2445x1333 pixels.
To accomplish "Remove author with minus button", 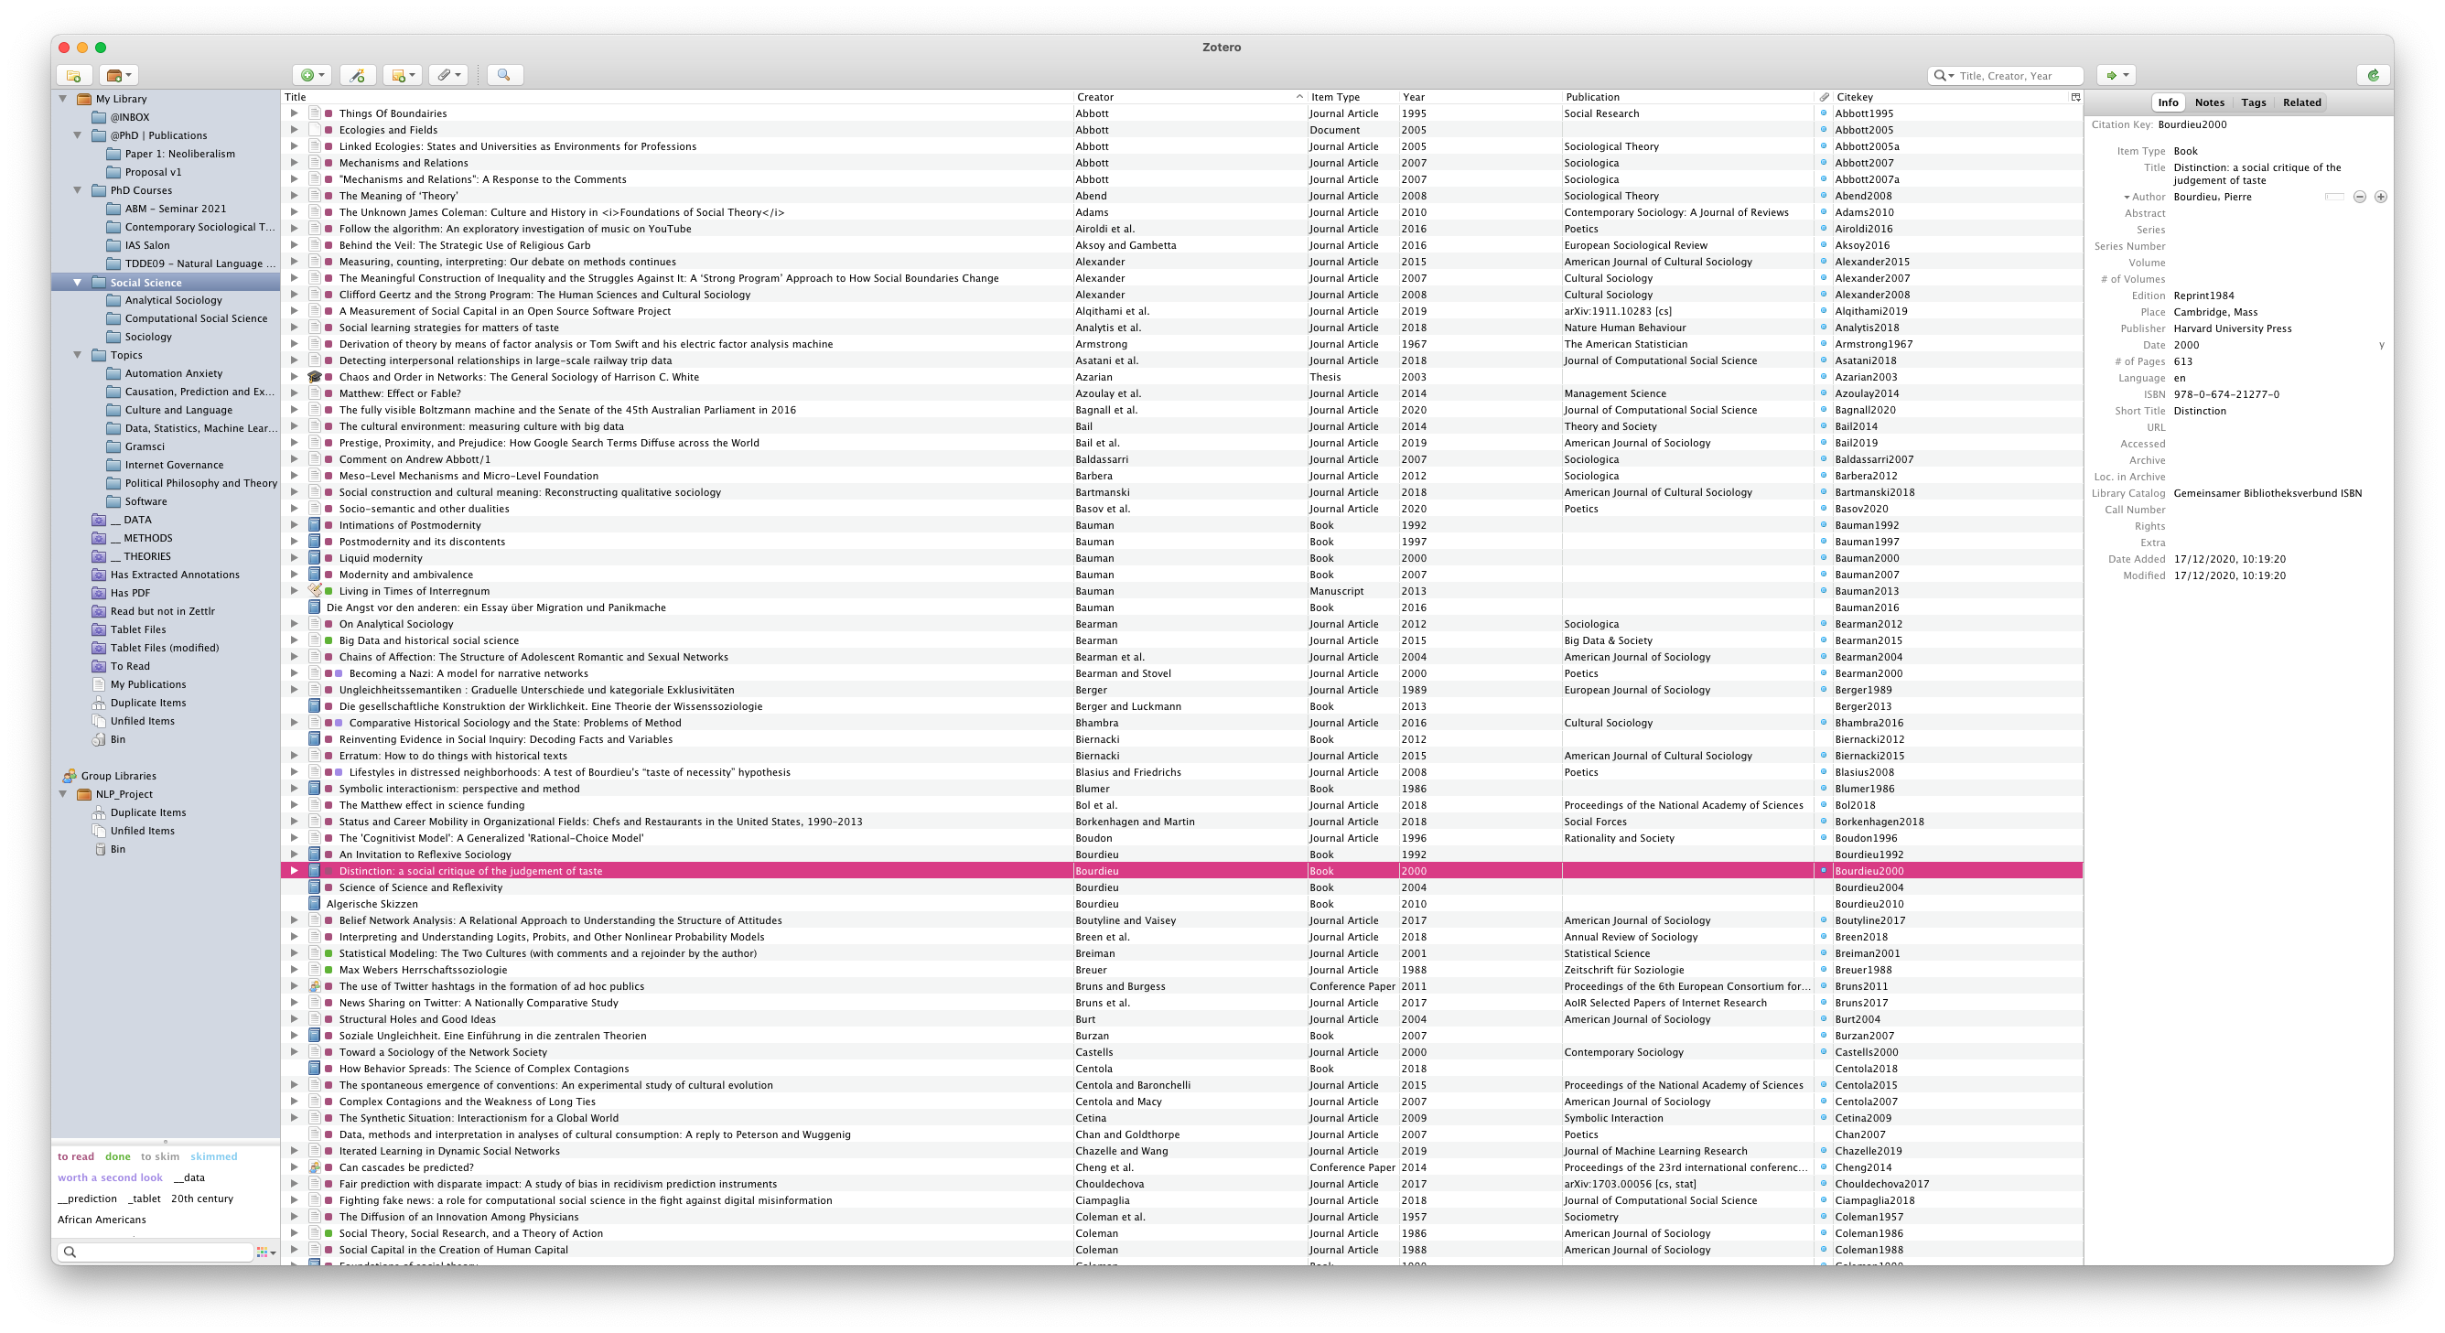I will 2359,197.
